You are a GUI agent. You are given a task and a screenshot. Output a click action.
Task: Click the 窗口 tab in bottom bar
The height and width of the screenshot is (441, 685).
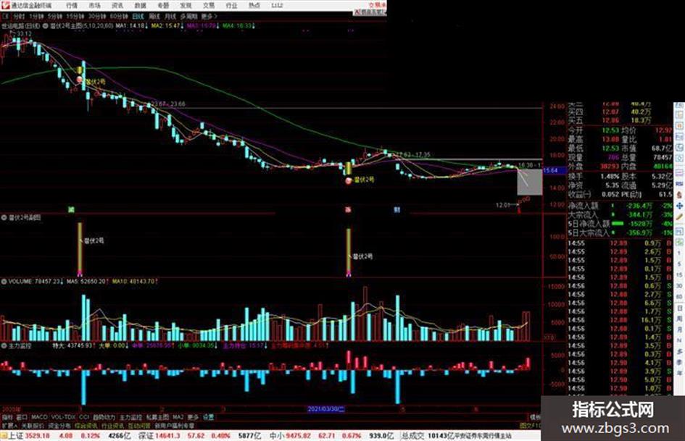[22, 417]
